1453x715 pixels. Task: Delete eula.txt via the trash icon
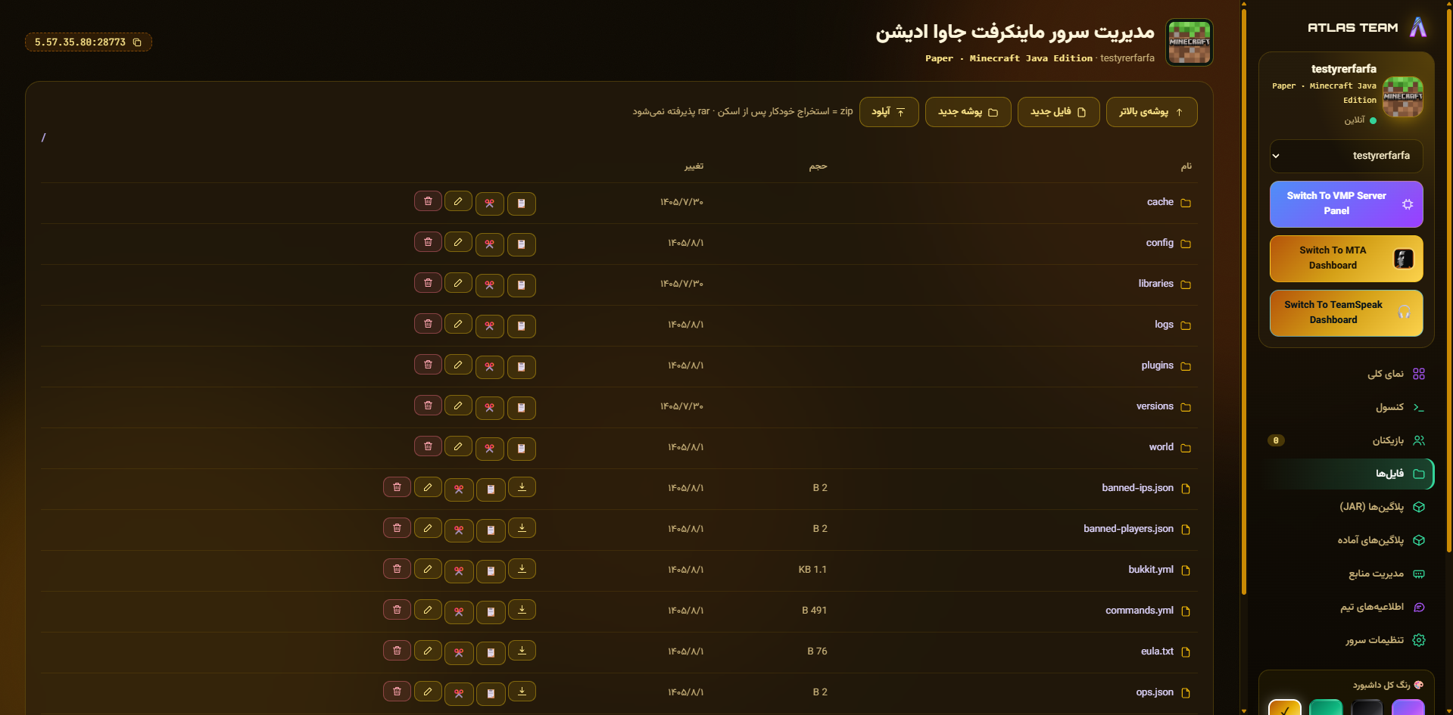point(397,651)
